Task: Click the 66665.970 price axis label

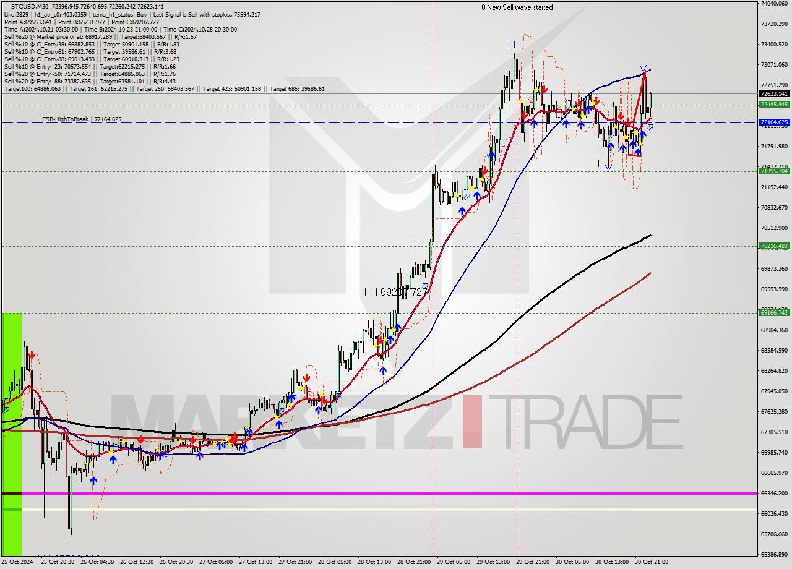Action: (x=774, y=473)
